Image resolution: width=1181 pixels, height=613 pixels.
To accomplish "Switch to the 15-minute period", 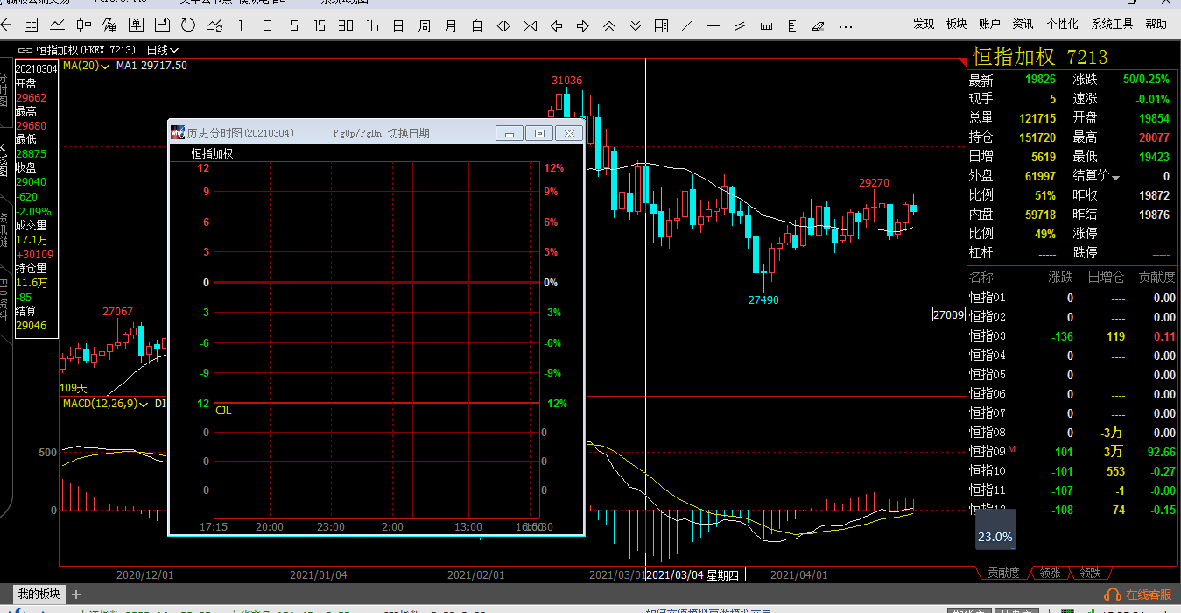I will [x=320, y=25].
